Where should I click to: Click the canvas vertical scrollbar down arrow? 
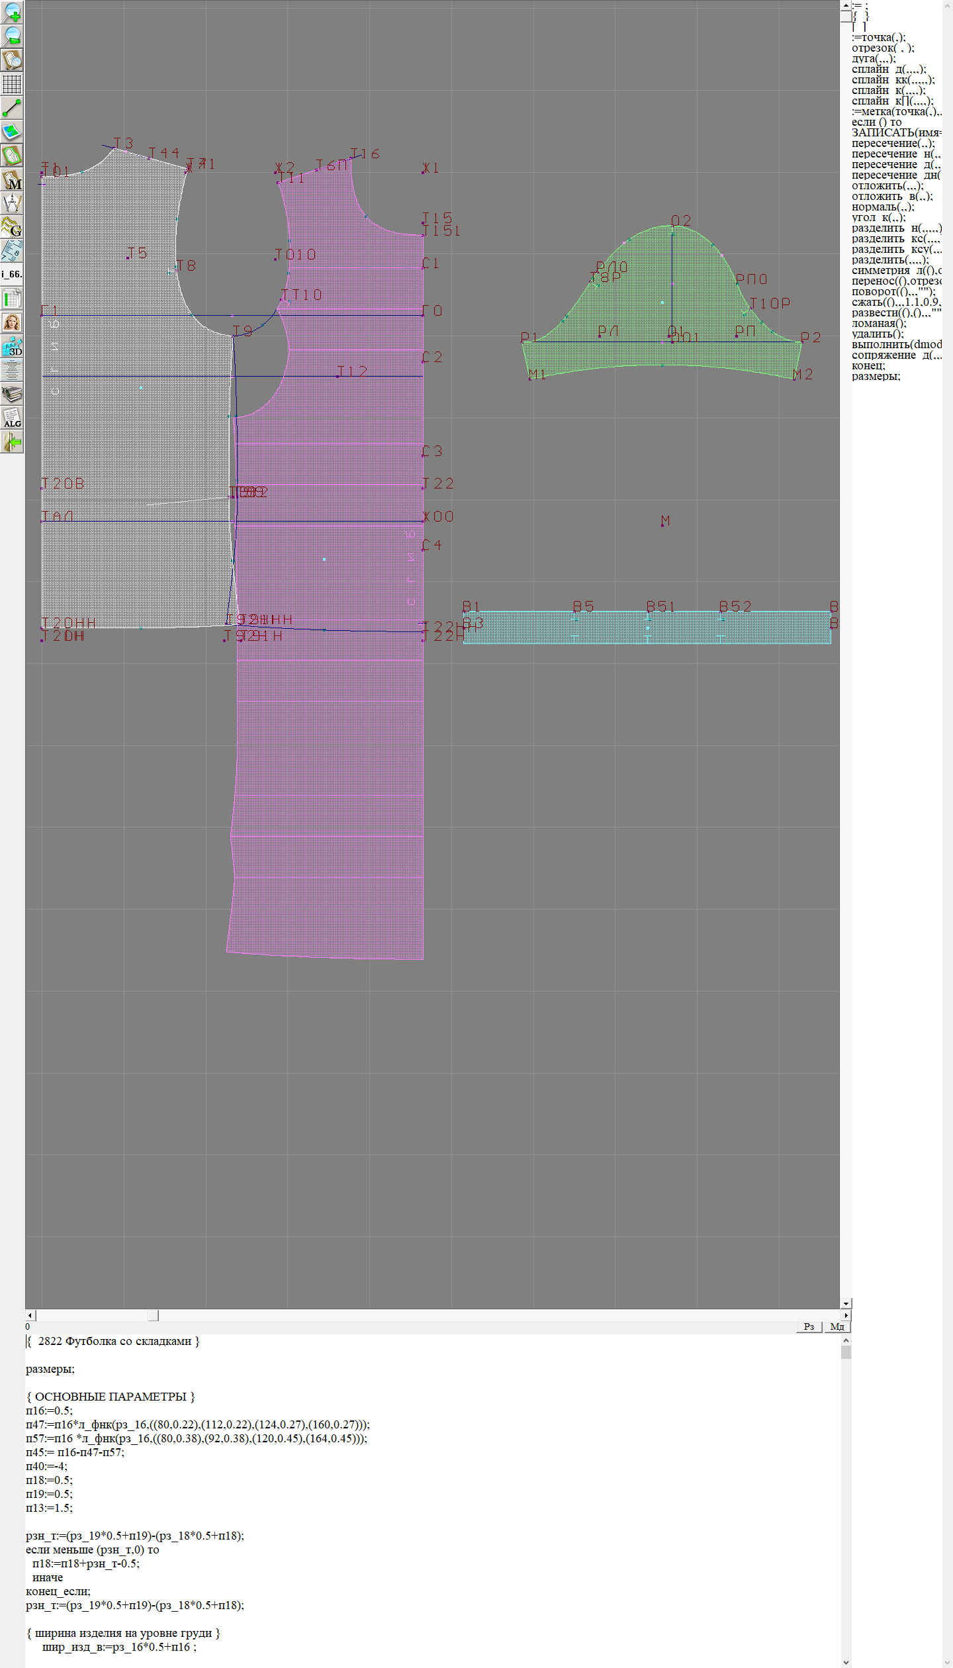[x=846, y=1303]
